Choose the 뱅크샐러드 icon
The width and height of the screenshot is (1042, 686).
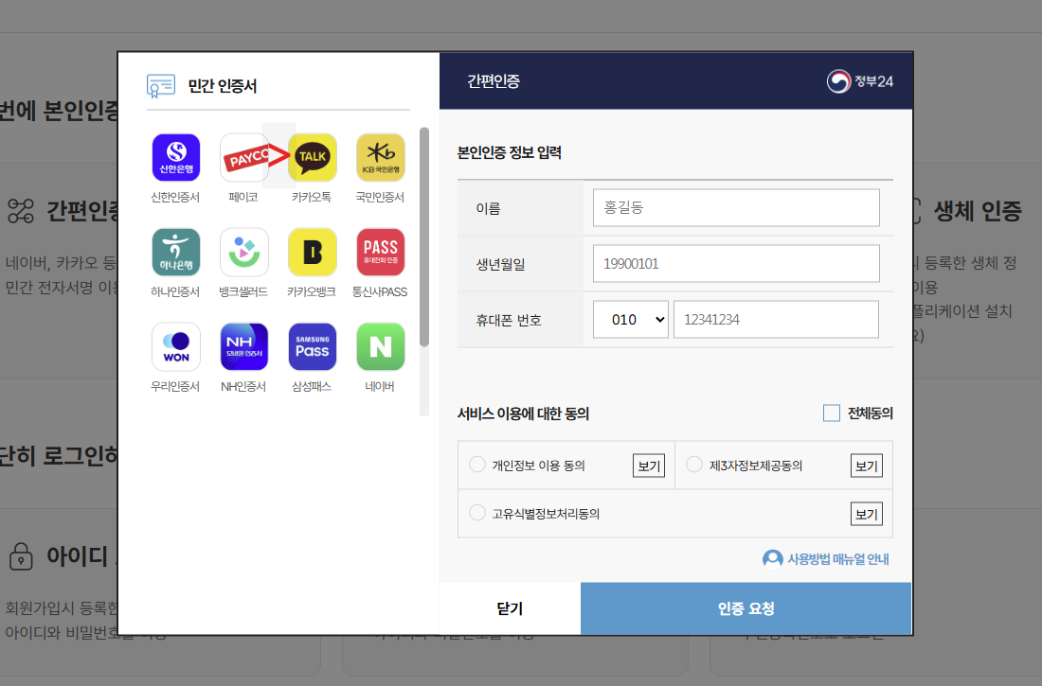coord(243,253)
